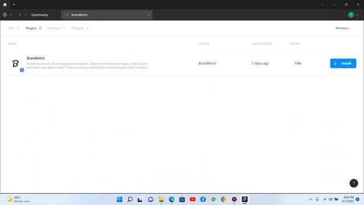Open the help question mark button

(354, 183)
